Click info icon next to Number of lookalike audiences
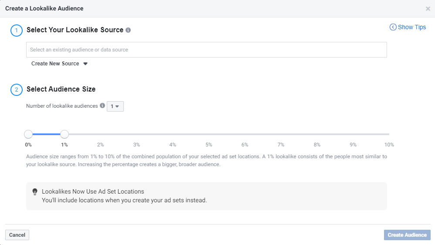The image size is (435, 245). point(102,106)
